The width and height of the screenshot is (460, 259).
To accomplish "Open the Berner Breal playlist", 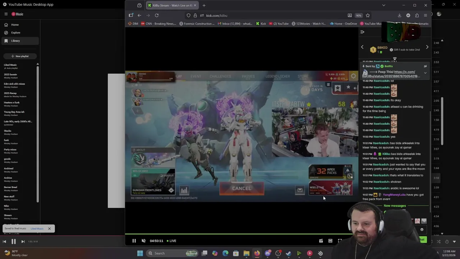I will point(18,188).
